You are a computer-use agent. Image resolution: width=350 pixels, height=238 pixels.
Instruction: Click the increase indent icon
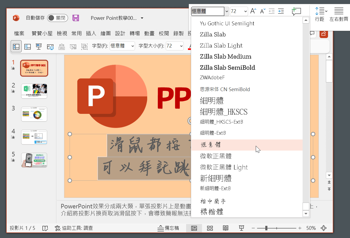[x=281, y=11]
